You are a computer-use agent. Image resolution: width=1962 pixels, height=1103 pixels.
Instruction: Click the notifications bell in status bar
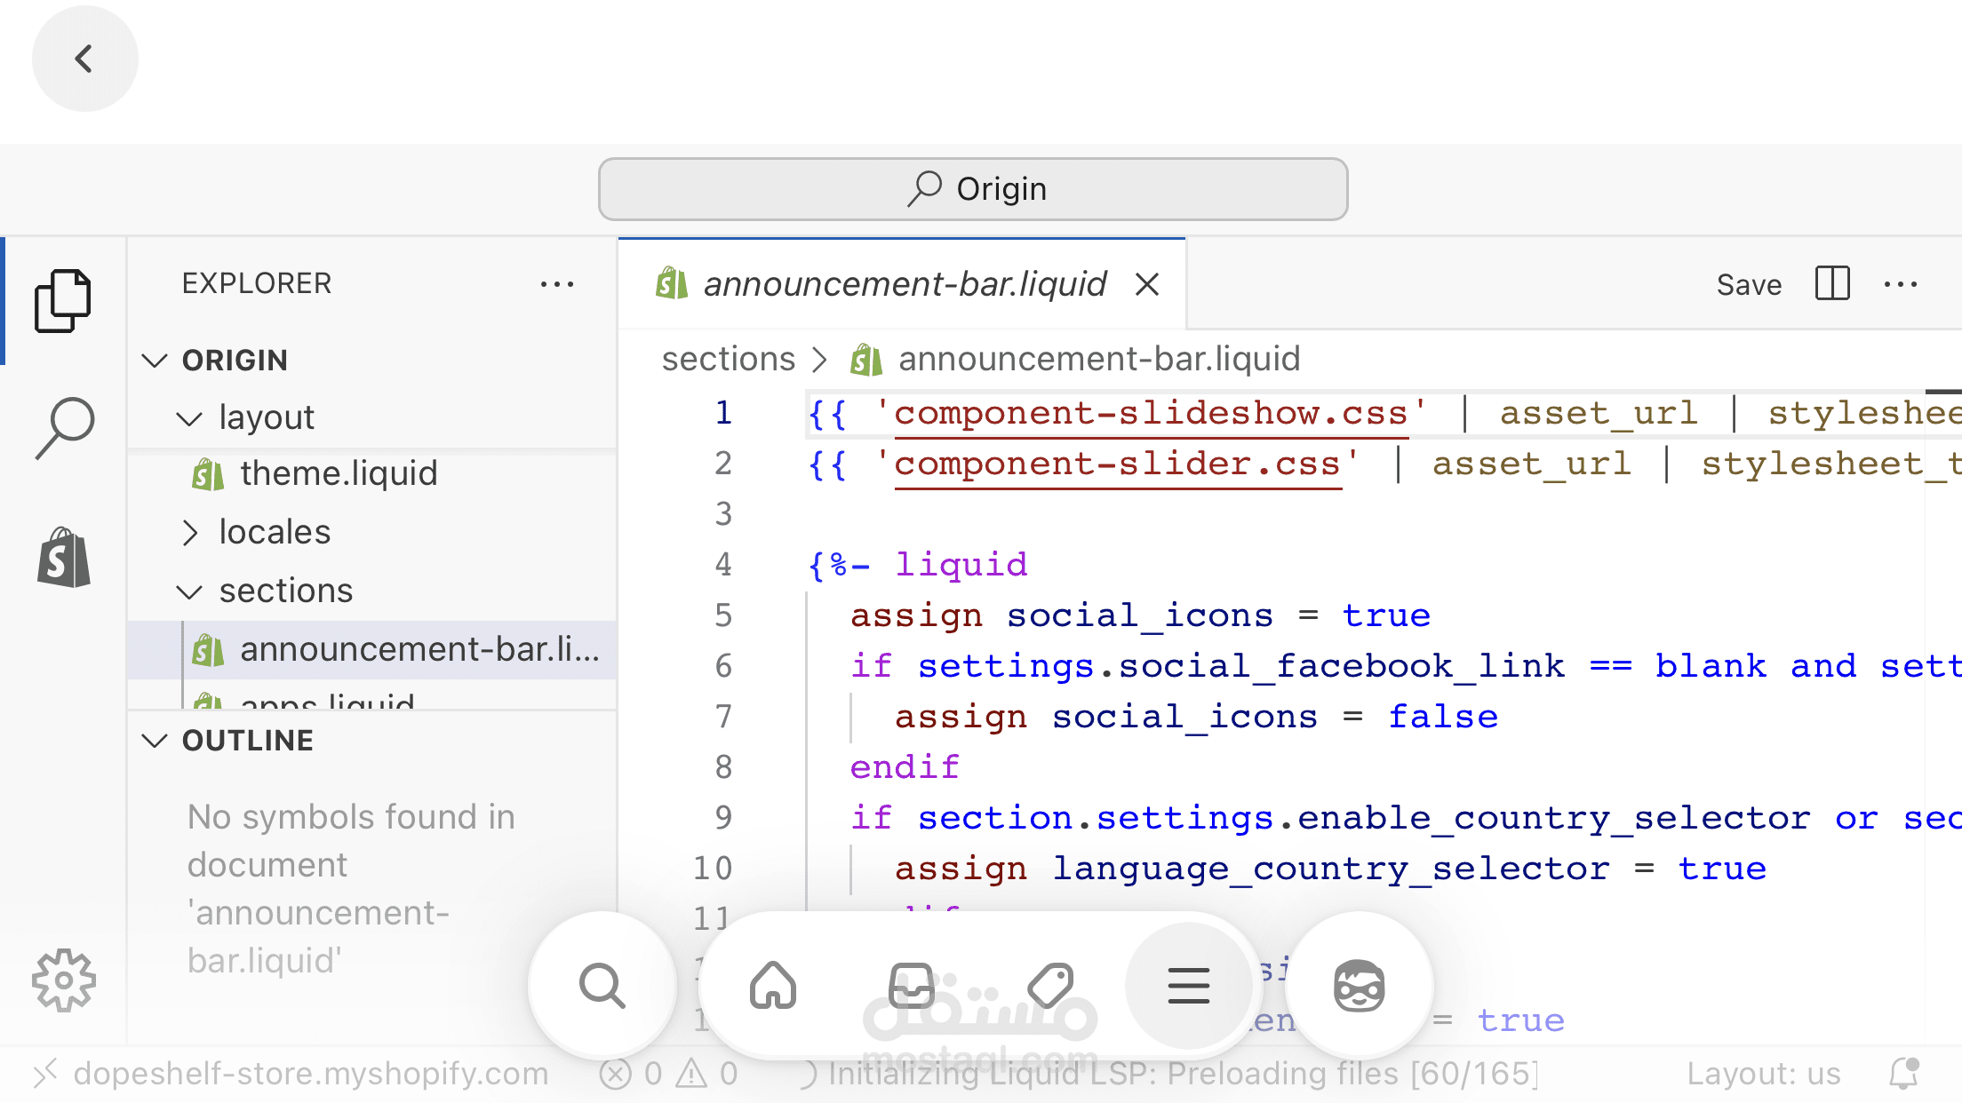pyautogui.click(x=1903, y=1074)
